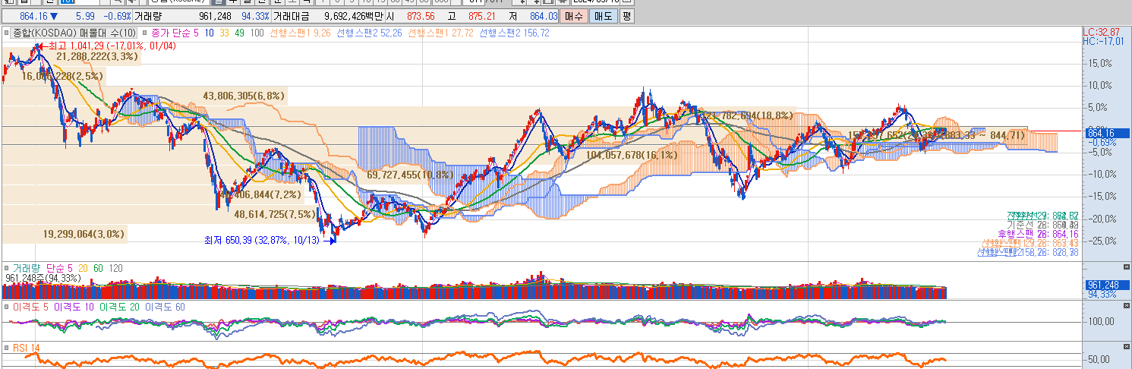Image resolution: width=1132 pixels, height=369 pixels.
Task: Click the LC:32.87 indicator box
Action: [1101, 32]
